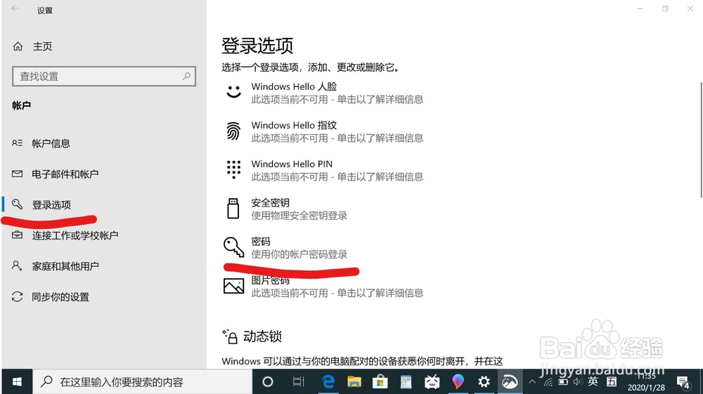
Task: Open Microsoft Store from taskbar
Action: [380, 381]
